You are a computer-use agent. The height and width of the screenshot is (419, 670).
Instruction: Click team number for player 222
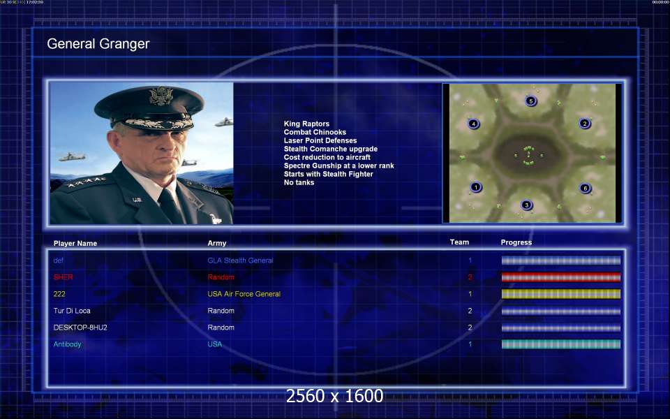coord(470,294)
